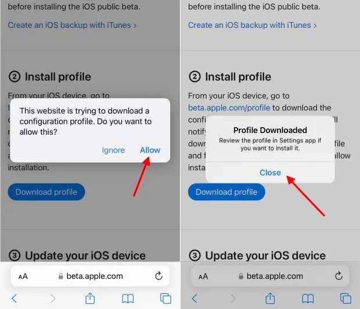Open Create an iOS backup link on right

tap(253, 25)
